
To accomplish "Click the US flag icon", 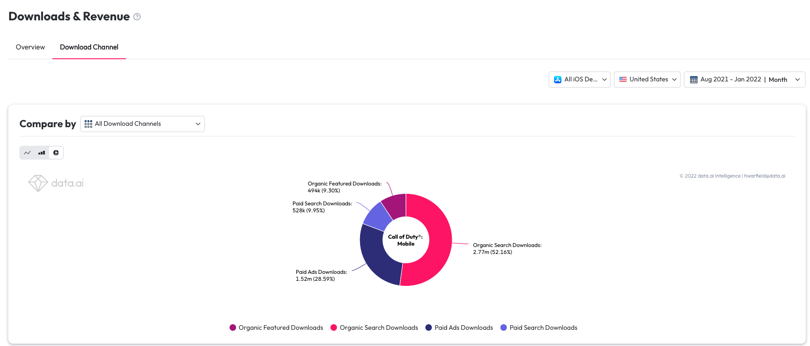I will 623,80.
